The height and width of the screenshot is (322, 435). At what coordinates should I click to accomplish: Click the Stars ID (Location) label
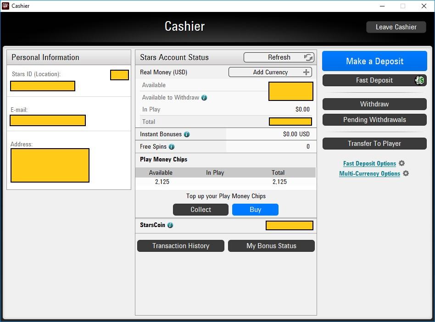pyautogui.click(x=36, y=74)
